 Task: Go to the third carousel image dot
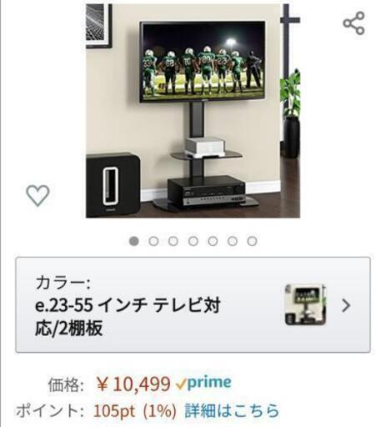pos(173,241)
